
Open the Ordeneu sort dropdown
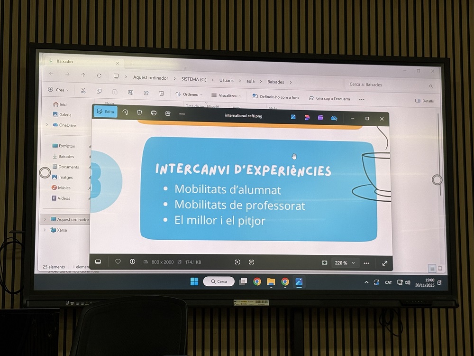189,94
